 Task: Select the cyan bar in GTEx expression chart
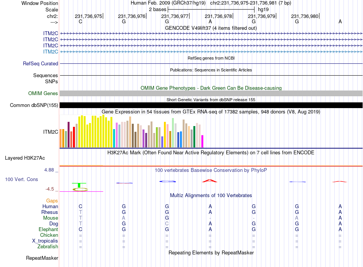pyautogui.click(x=114, y=138)
